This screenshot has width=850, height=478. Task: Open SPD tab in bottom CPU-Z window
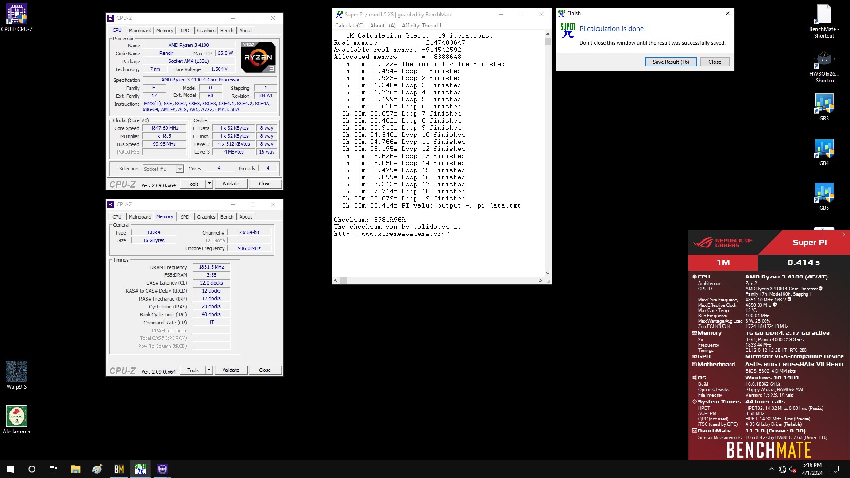(x=185, y=217)
